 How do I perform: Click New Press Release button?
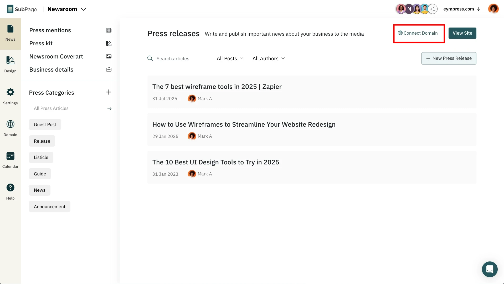coord(449,58)
